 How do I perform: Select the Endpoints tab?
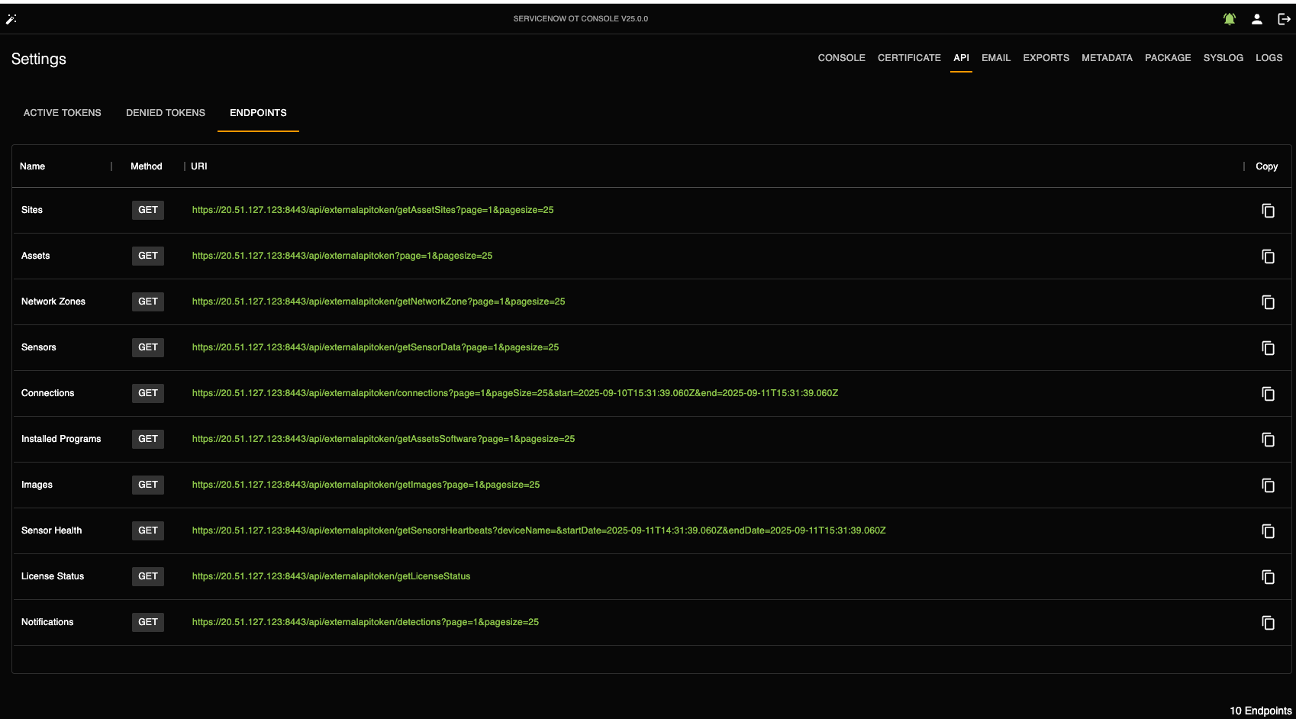(258, 113)
